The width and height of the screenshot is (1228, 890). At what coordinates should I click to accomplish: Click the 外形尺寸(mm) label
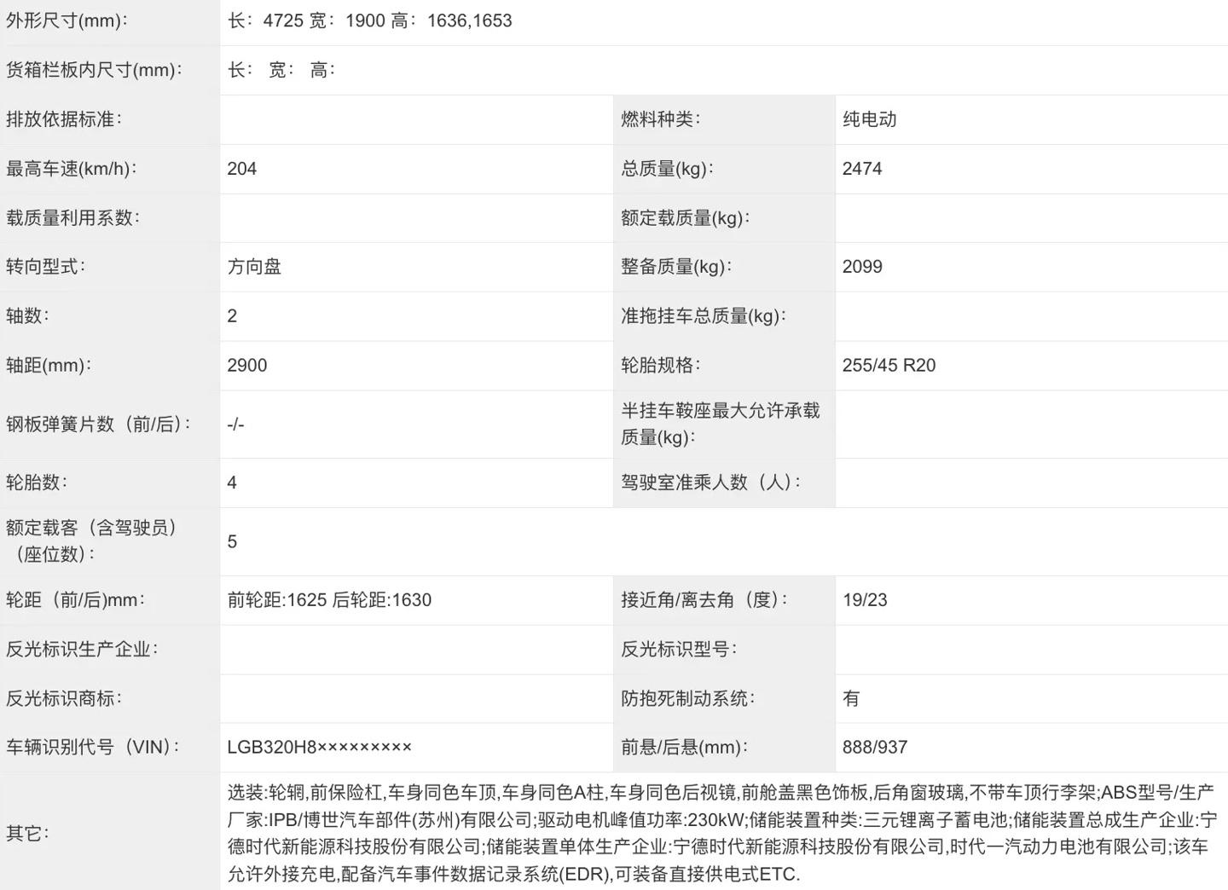[x=67, y=21]
